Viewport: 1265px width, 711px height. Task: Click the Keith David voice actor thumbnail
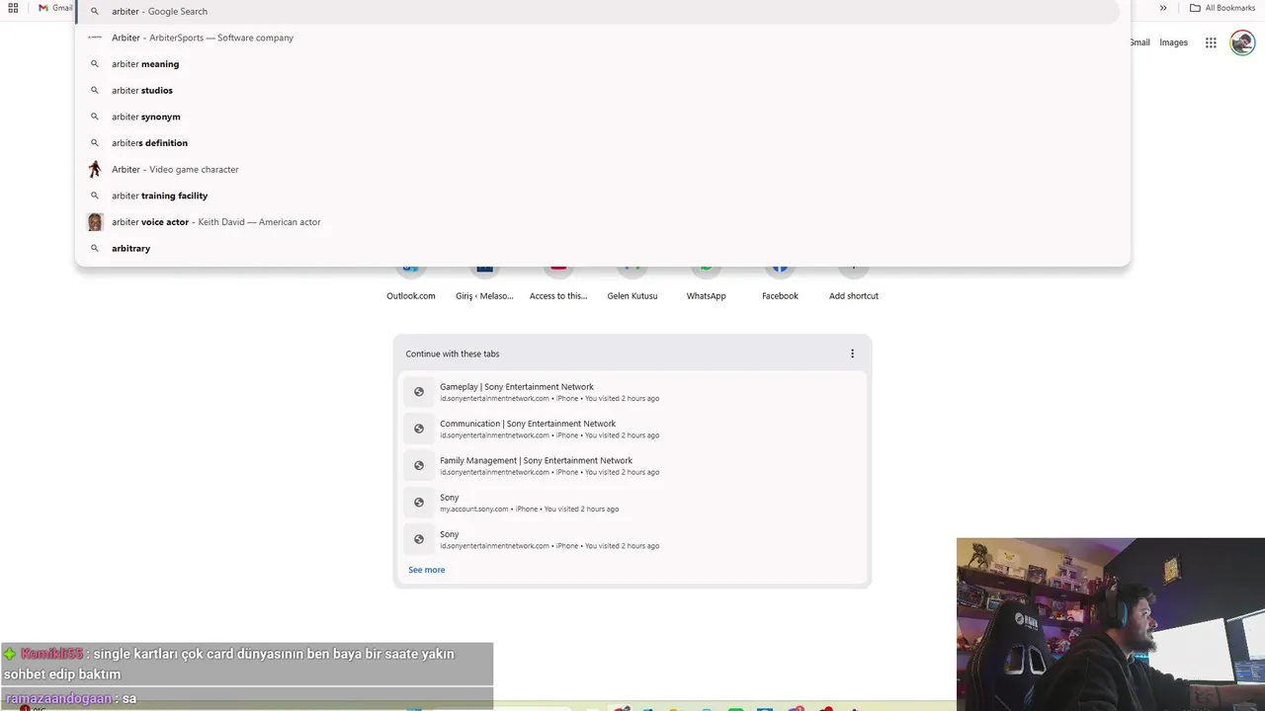click(x=95, y=222)
